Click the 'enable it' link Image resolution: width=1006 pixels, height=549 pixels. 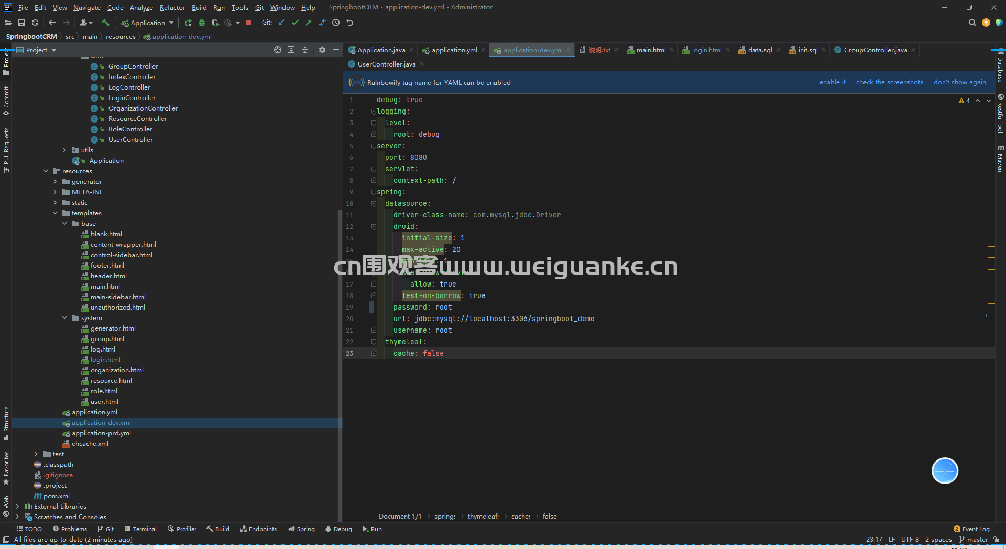(x=832, y=82)
